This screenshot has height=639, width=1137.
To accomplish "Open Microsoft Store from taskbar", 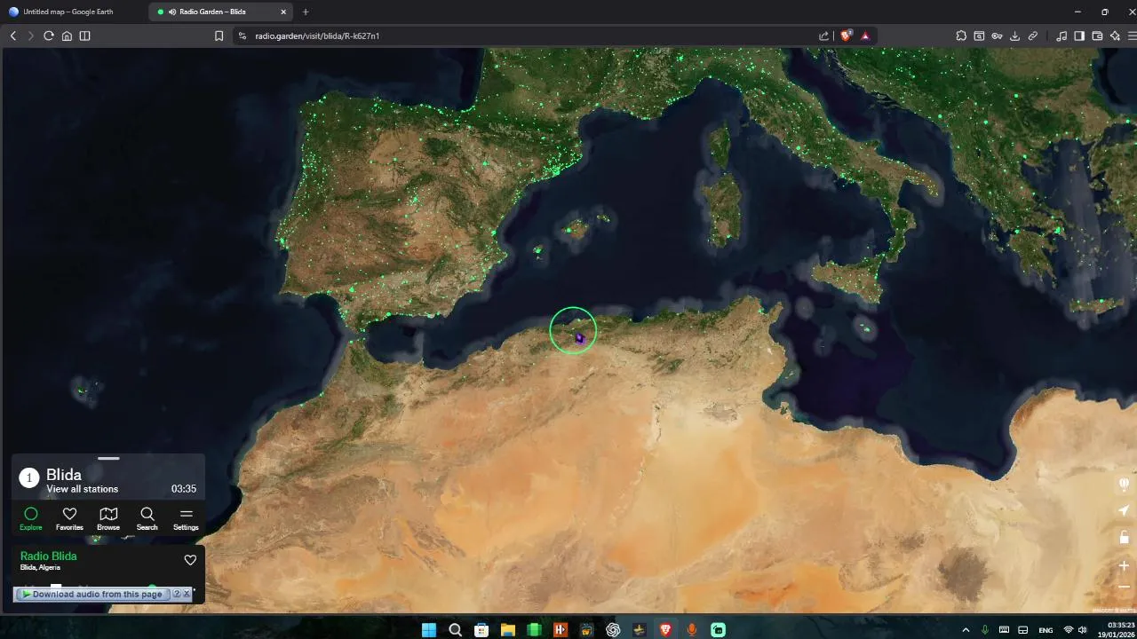I will tap(481, 629).
